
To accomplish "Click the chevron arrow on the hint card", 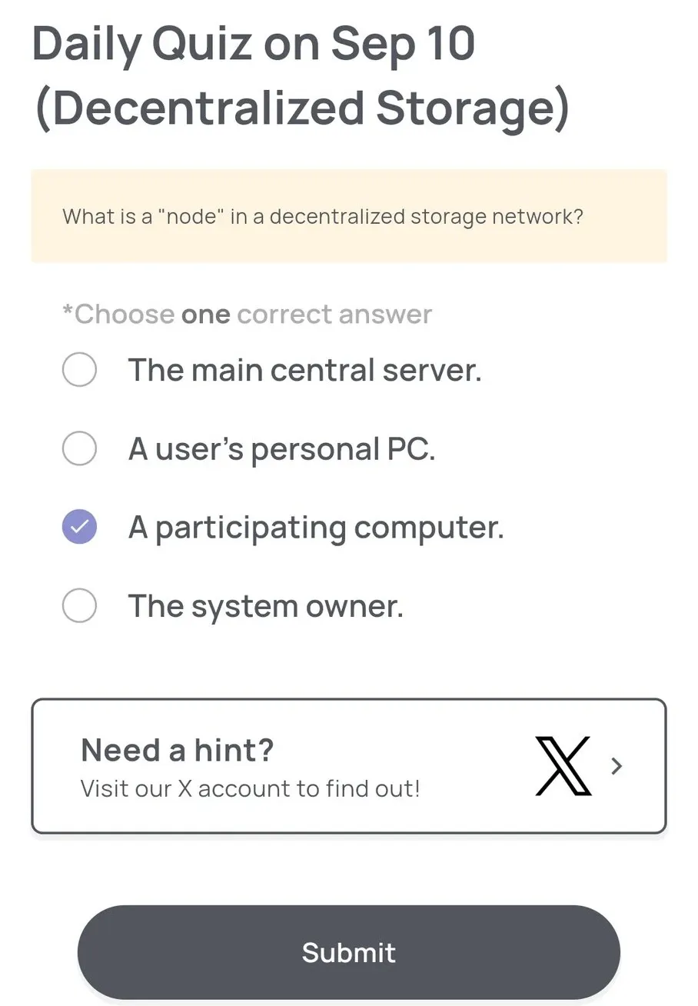I will pyautogui.click(x=616, y=766).
